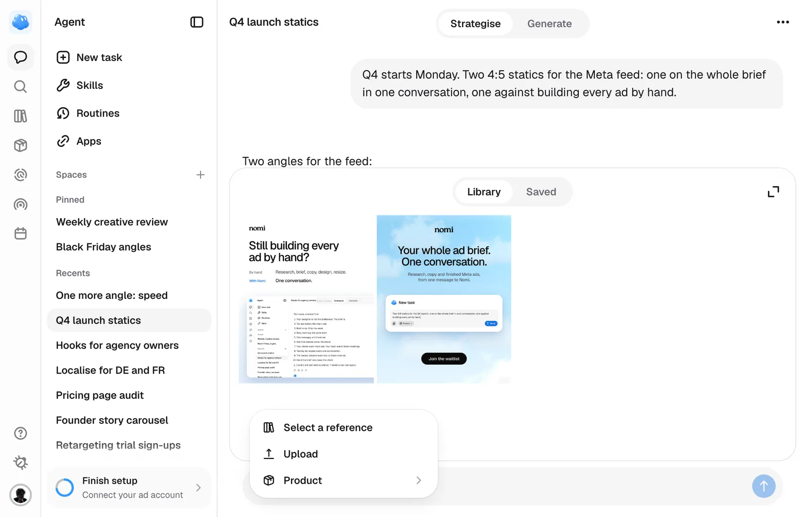The width and height of the screenshot is (808, 517).
Task: Select the 'Your whole ad brief' sky thumbnail
Action: click(x=444, y=299)
